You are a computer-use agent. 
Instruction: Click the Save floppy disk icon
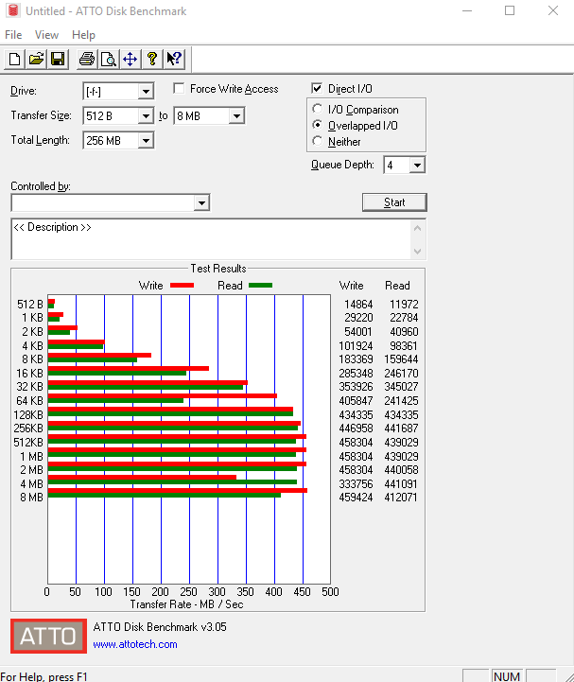[58, 59]
